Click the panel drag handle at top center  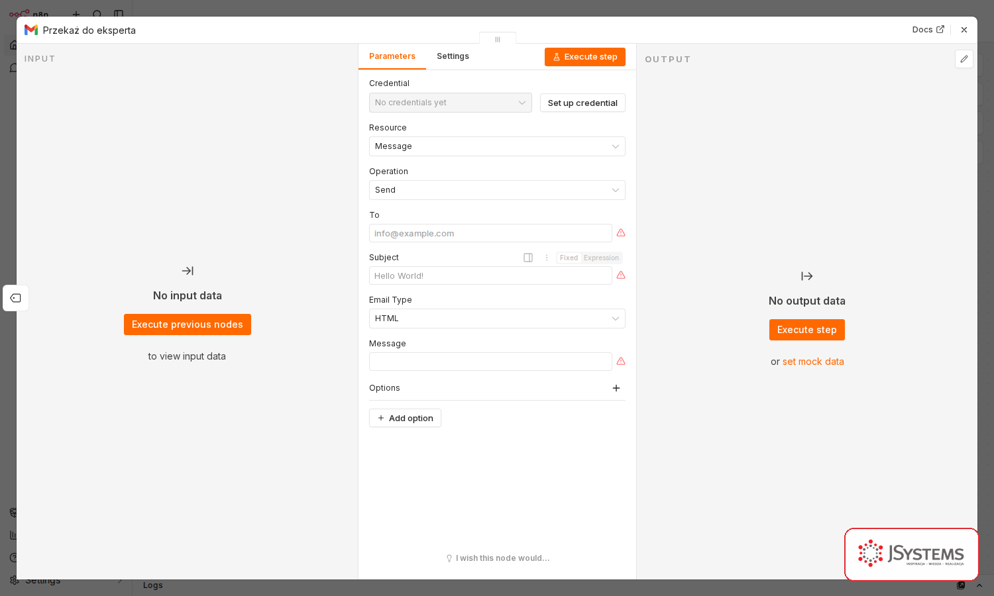click(x=498, y=39)
